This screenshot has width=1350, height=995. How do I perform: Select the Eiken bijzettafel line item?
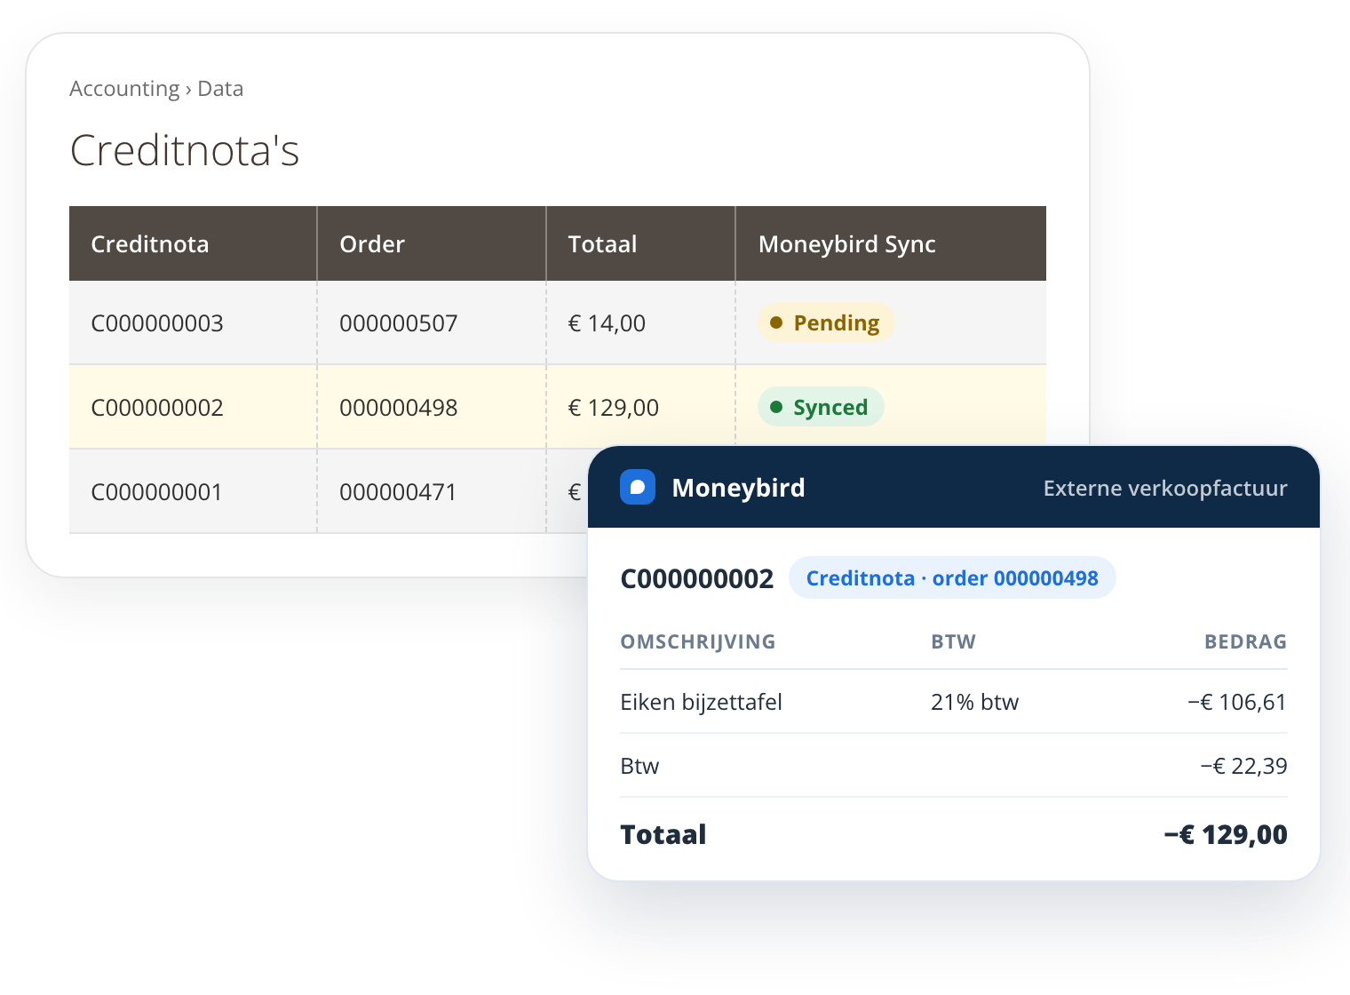tap(701, 702)
